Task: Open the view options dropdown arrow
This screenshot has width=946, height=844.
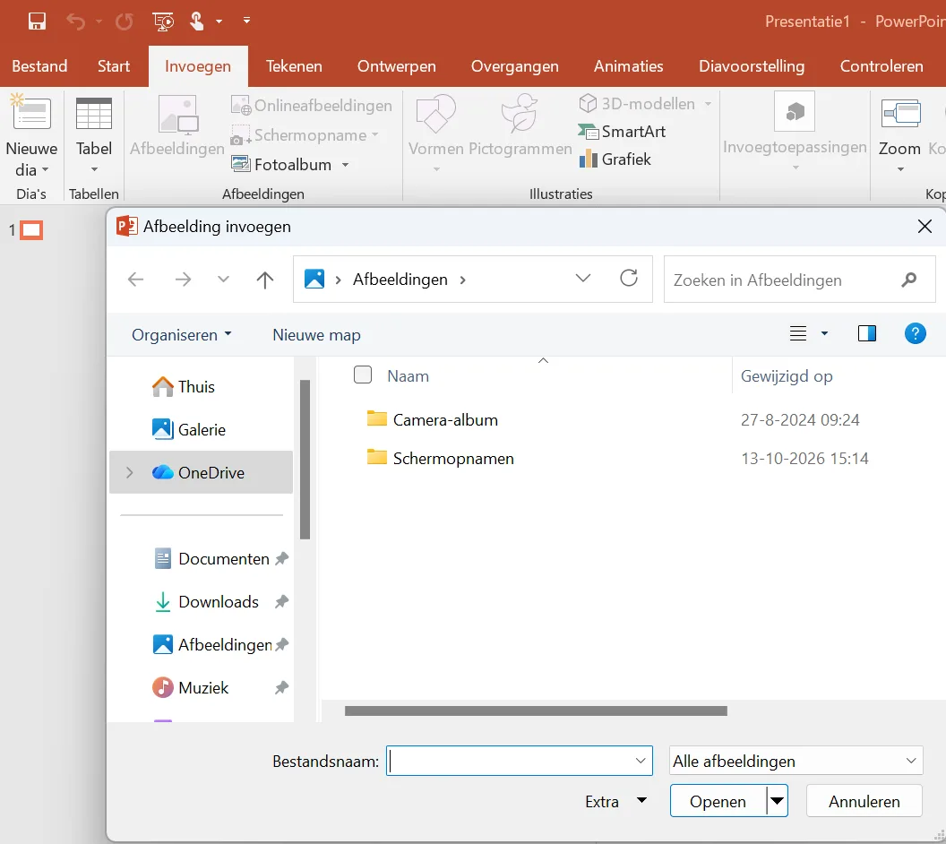Action: [x=824, y=333]
